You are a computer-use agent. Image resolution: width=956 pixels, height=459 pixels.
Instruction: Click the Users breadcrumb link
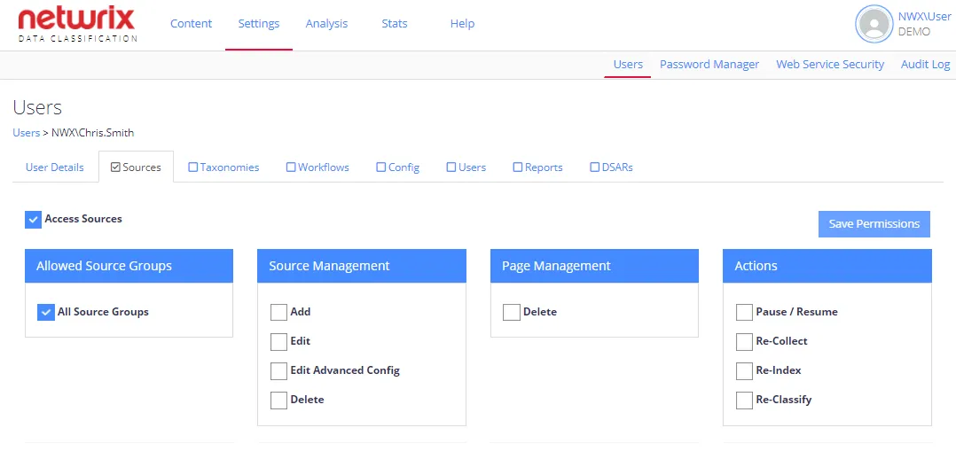27,132
